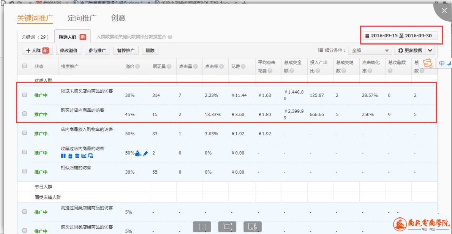Click pause icon under 收藏过店内商品的访客

coord(63,156)
